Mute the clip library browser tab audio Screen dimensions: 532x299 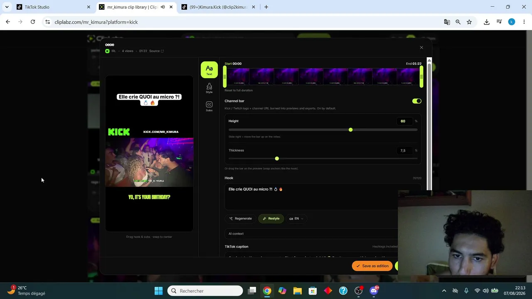(x=163, y=7)
